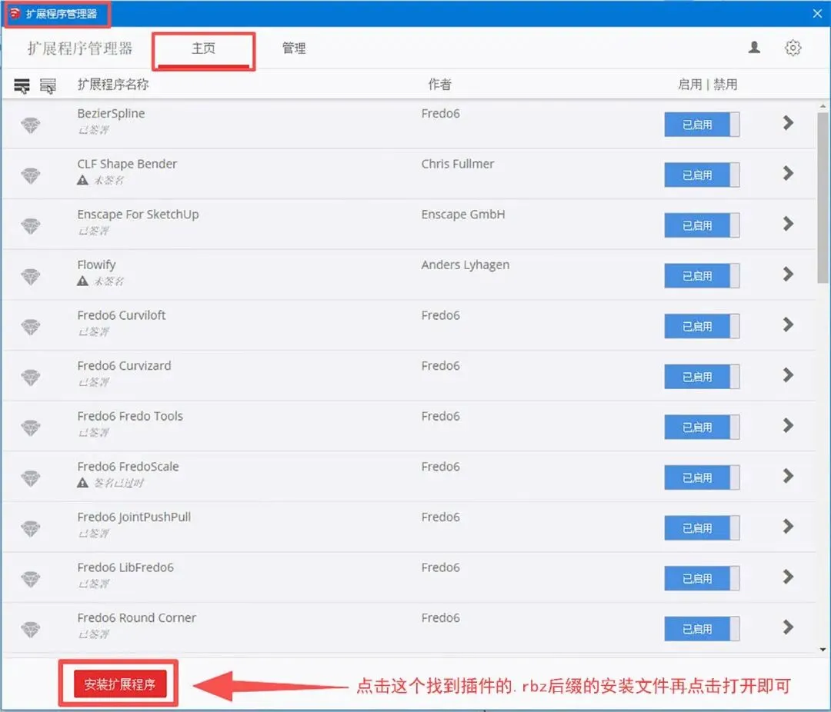This screenshot has width=831, height=712.
Task: Expand details for Fredo6 Curvizard
Action: tap(788, 375)
